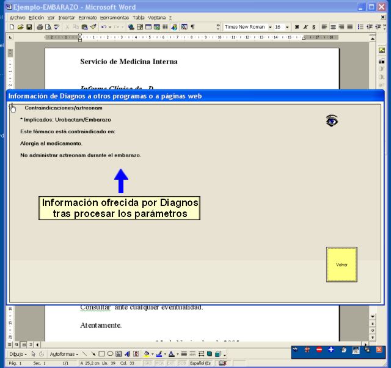Apply a 3D effect style

(x=218, y=354)
